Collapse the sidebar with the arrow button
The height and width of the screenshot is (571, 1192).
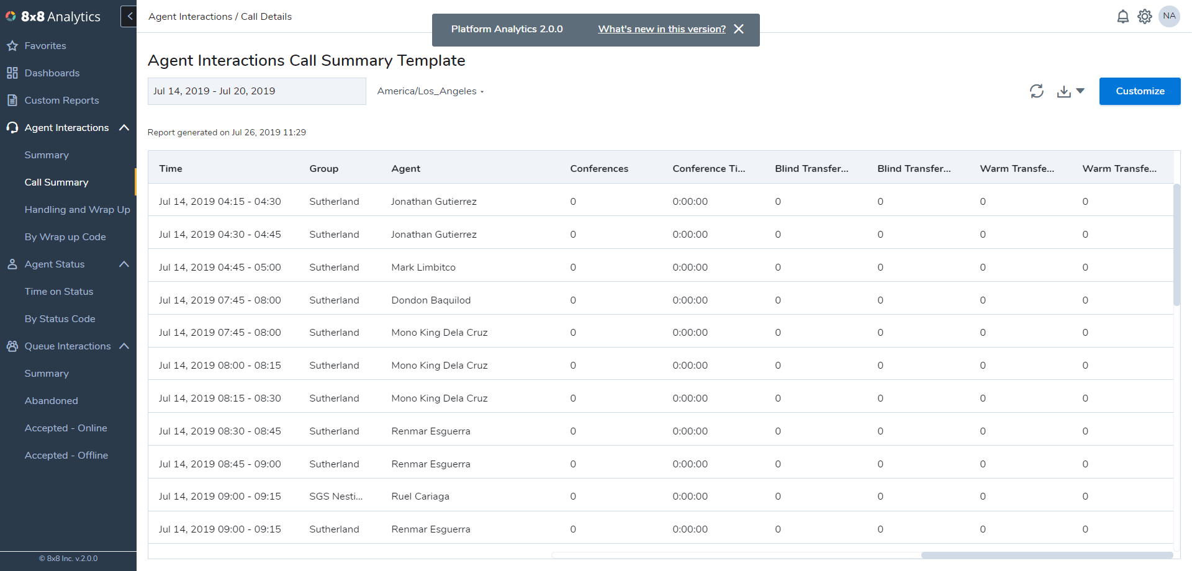(129, 16)
